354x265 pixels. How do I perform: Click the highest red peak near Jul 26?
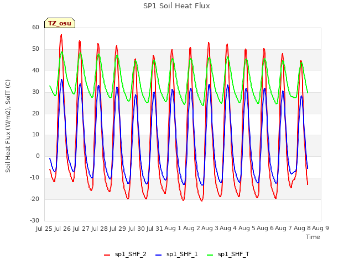pos(61,35)
